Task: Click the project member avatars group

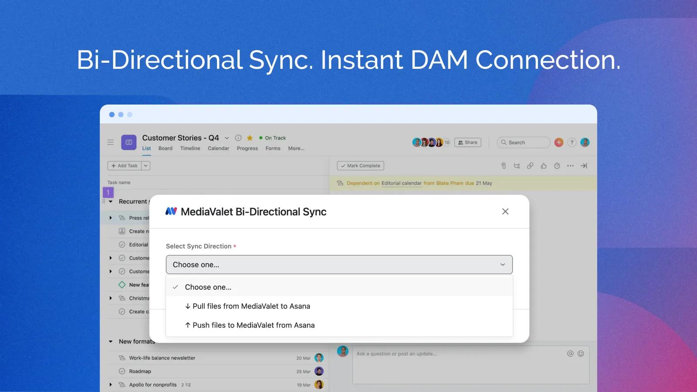Action: coord(431,142)
